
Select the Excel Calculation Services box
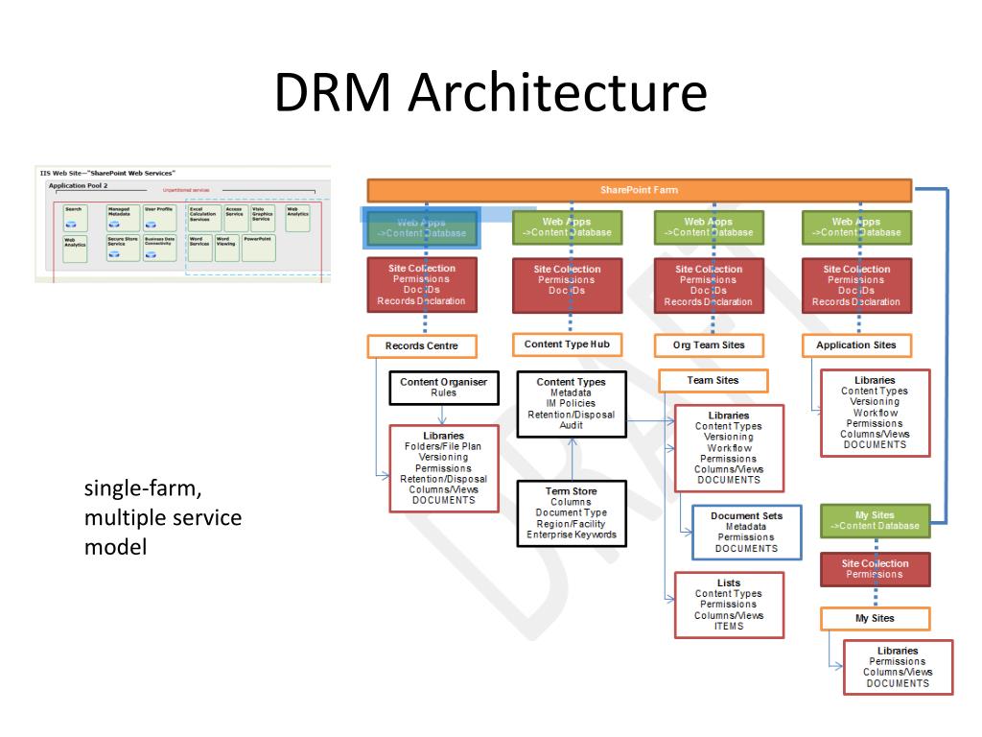pyautogui.click(x=205, y=218)
